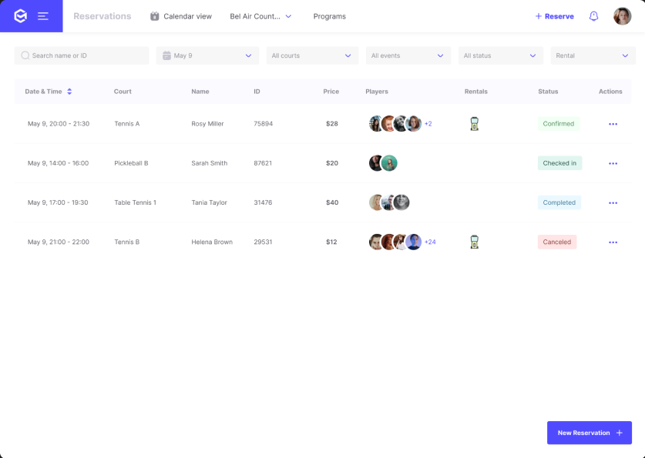Click the rental icon in Rosy Miller's row
Viewport: 645px width, 458px height.
point(474,123)
